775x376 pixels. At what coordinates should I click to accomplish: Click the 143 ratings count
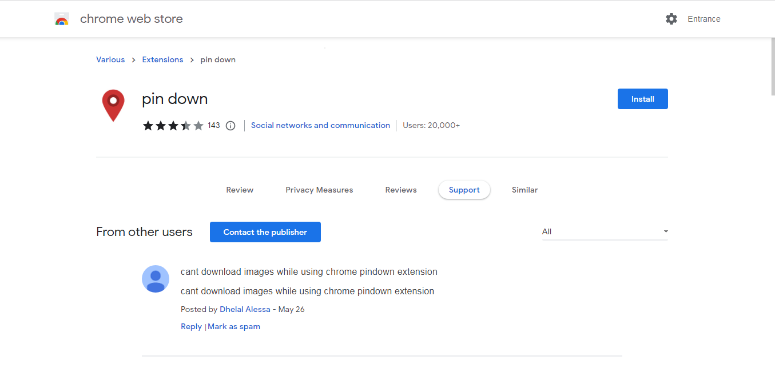(214, 125)
